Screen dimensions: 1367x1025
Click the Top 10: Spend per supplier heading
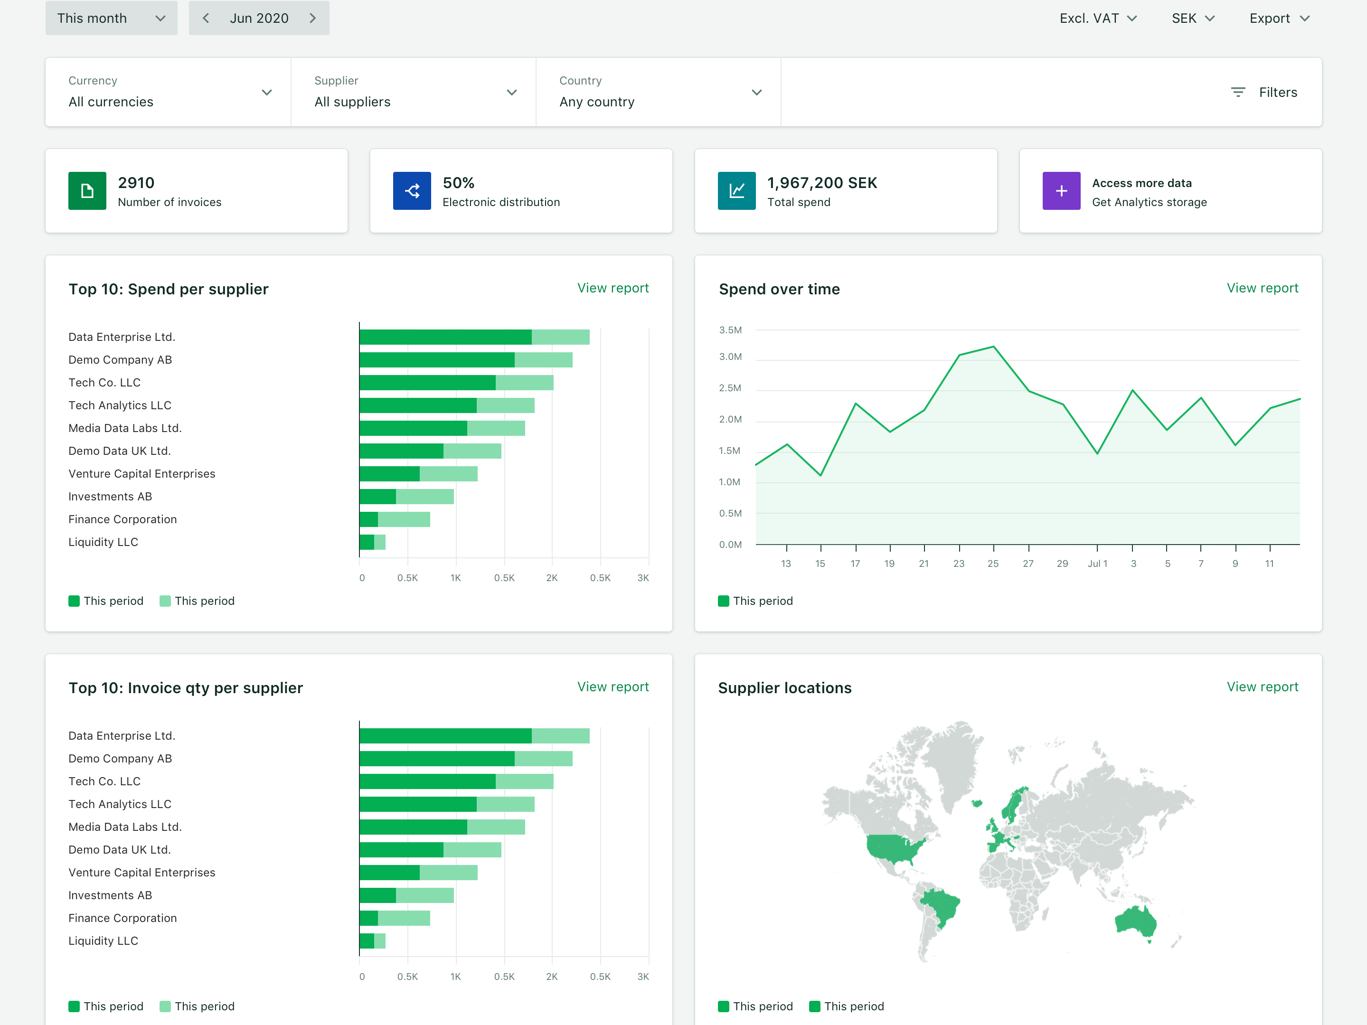tap(168, 289)
